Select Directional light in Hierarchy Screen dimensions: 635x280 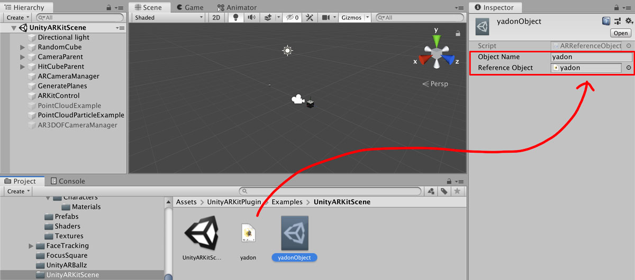[63, 38]
